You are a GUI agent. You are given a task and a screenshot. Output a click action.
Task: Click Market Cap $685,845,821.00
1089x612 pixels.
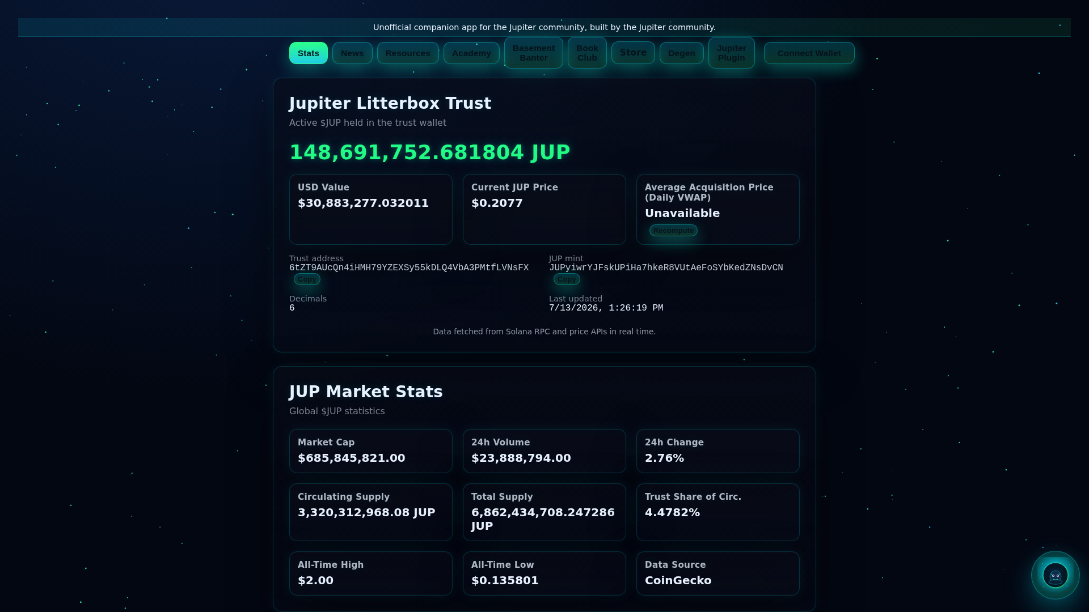[x=352, y=458]
